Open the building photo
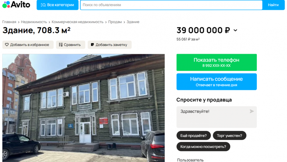 point(84,108)
